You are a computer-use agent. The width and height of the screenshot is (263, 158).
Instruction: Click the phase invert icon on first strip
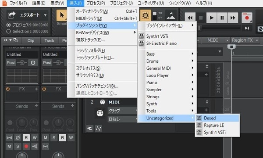[18, 138]
